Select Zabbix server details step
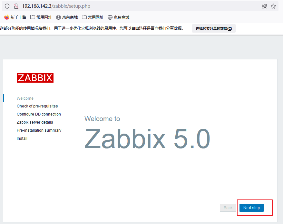 point(35,122)
